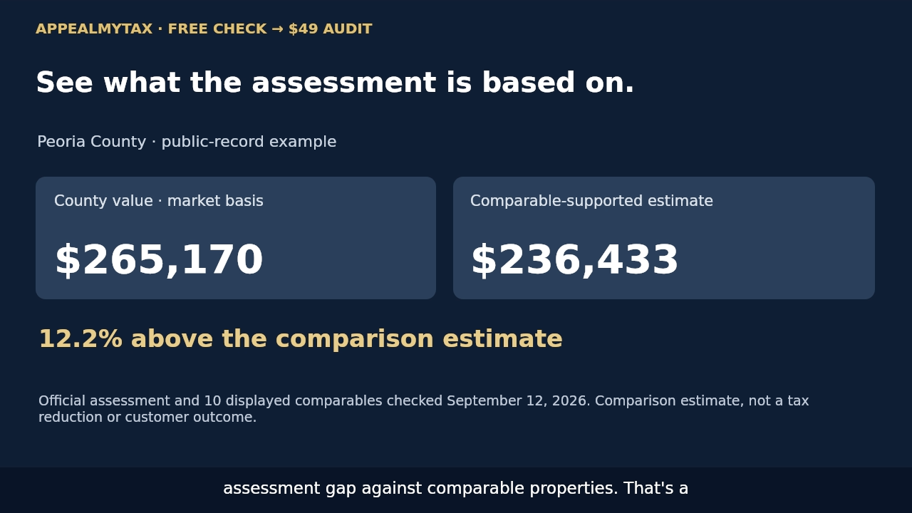Click the Official assessment disclaimer first line
Viewport: 912px width, 513px height.
[424, 401]
